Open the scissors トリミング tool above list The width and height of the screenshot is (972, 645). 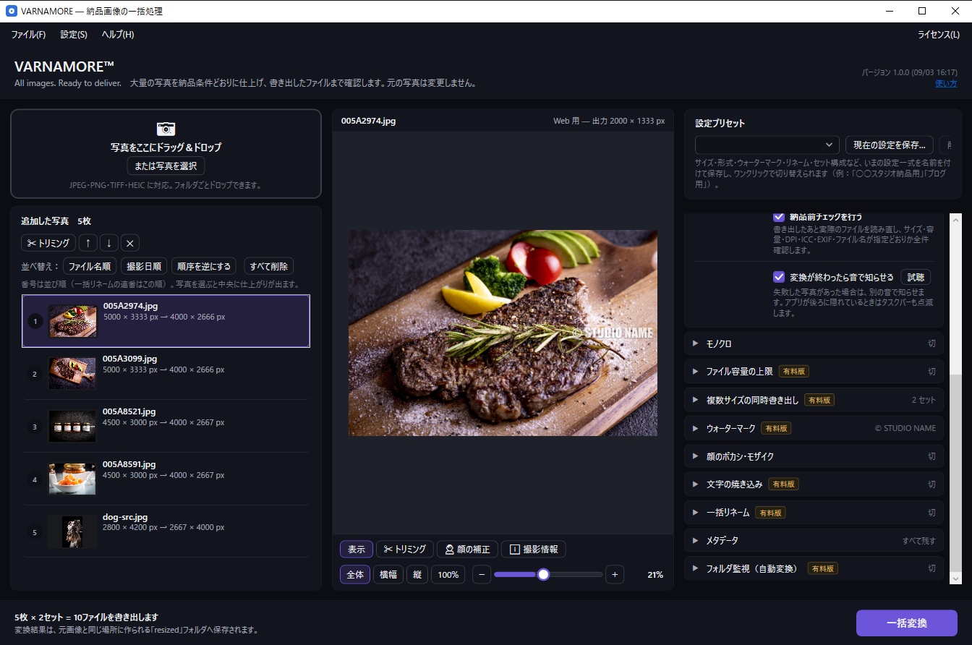tap(48, 243)
